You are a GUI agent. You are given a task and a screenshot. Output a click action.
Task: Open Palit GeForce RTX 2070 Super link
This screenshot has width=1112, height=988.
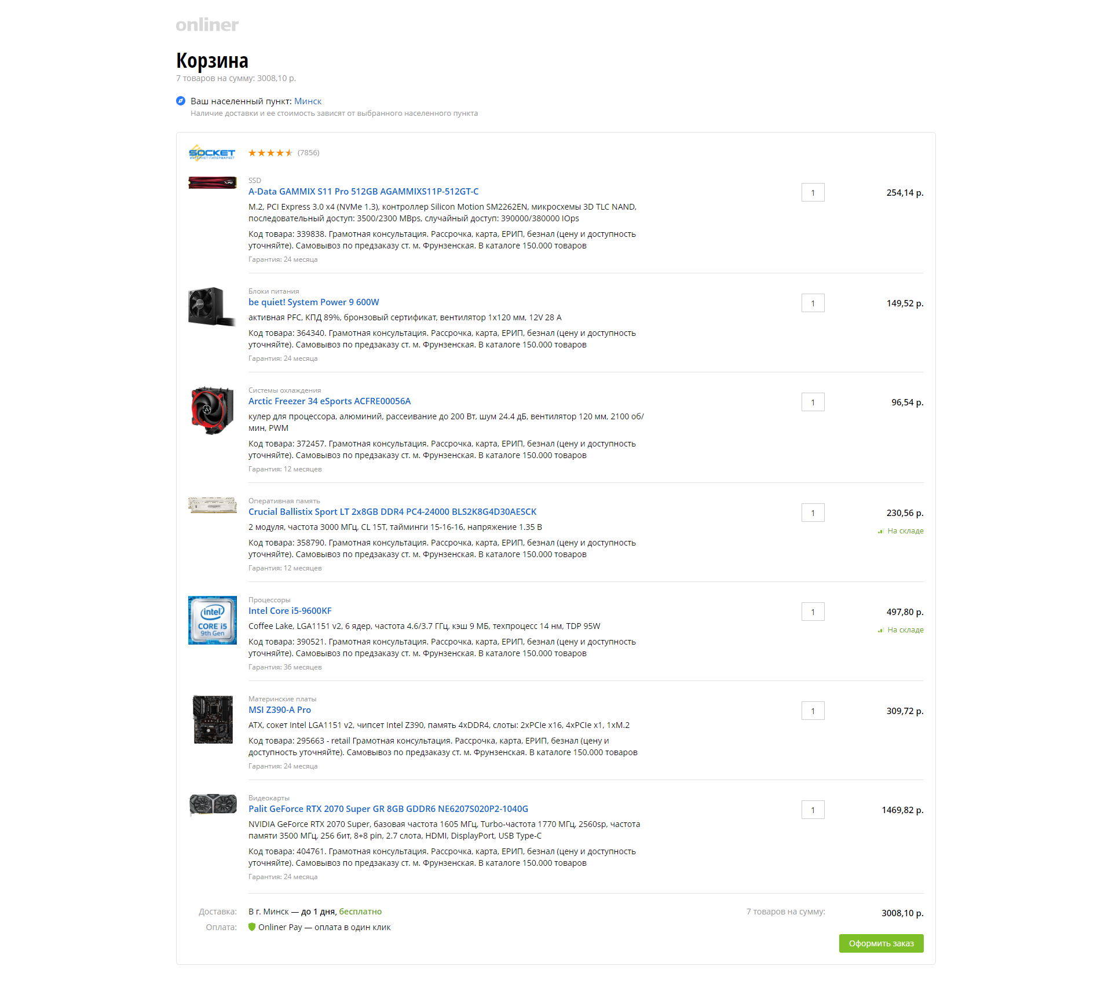(x=388, y=809)
